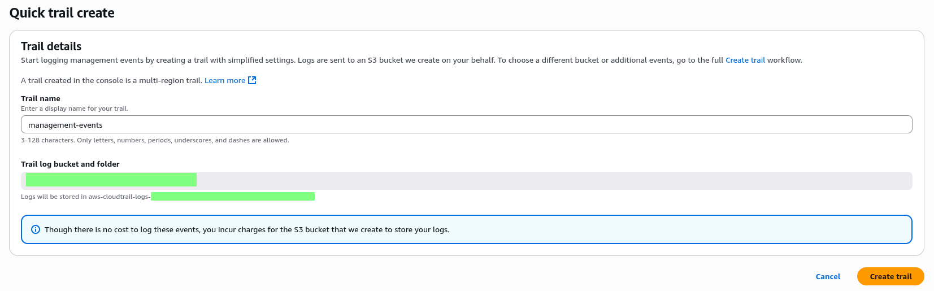Click the external link icon beside Learn more

[253, 80]
